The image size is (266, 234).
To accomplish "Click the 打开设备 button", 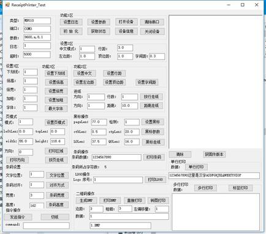I will (x=126, y=22).
